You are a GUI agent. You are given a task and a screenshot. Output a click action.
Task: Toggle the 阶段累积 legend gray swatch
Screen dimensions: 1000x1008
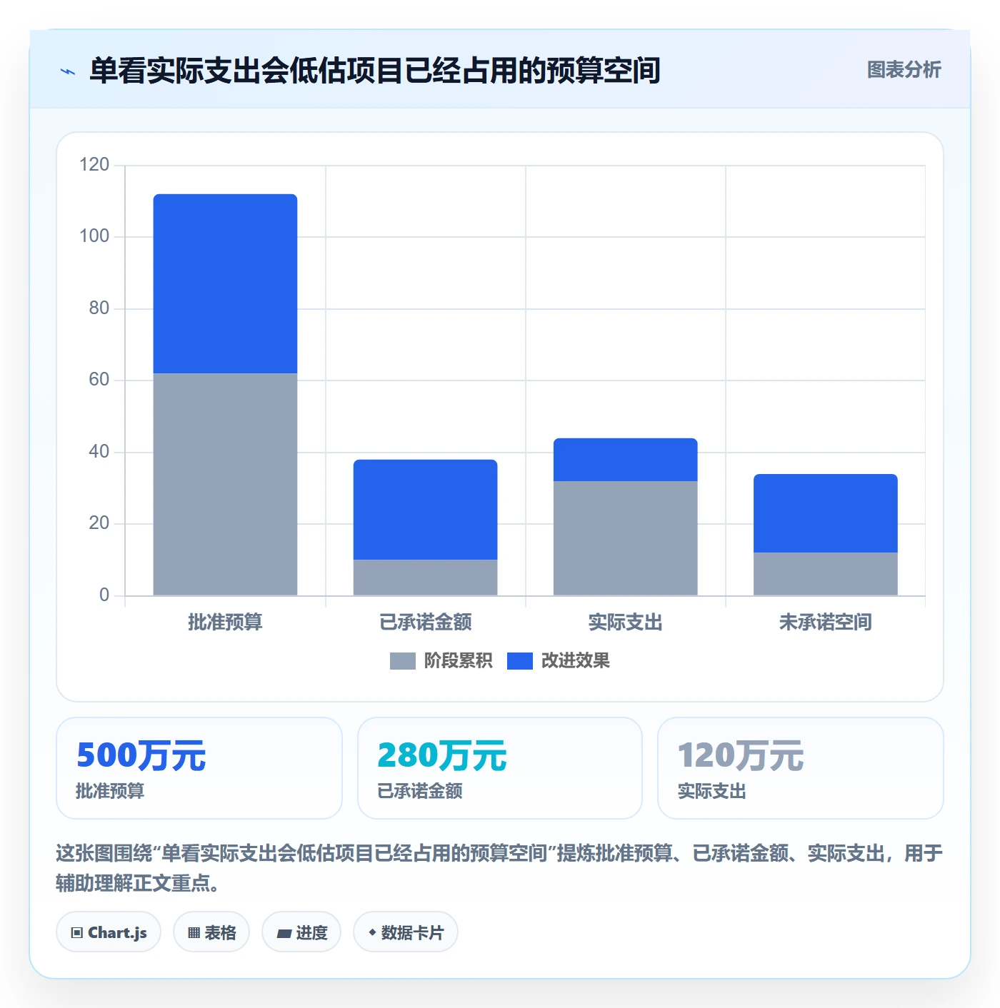pyautogui.click(x=402, y=661)
